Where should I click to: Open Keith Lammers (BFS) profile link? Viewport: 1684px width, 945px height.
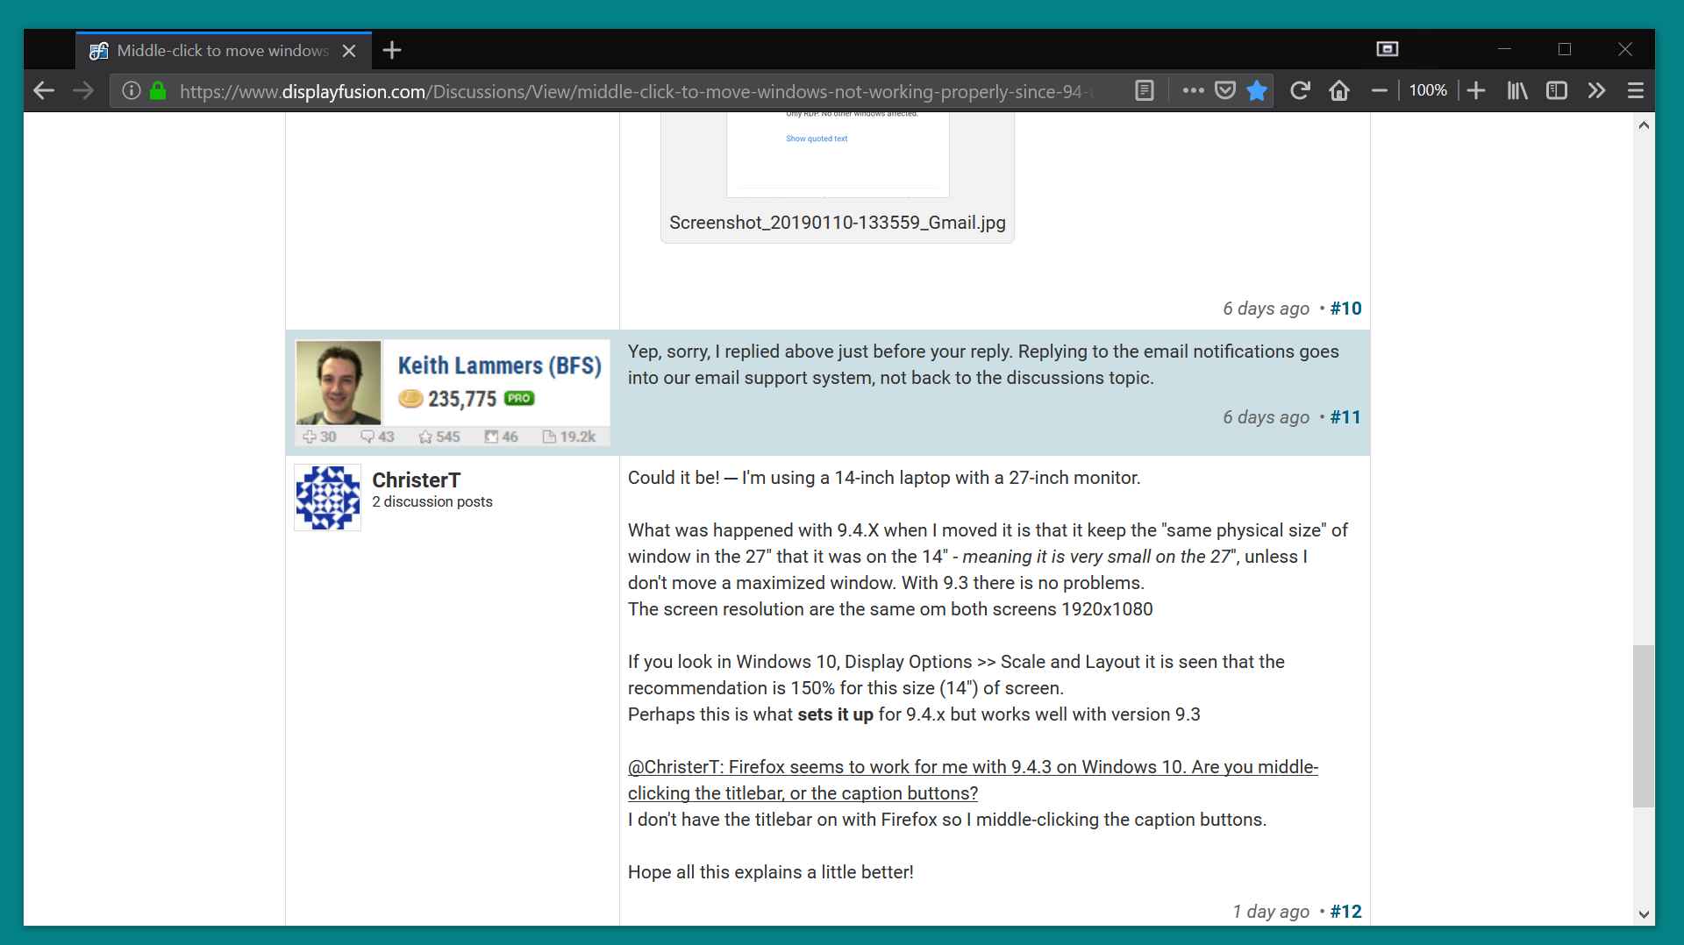(x=499, y=366)
